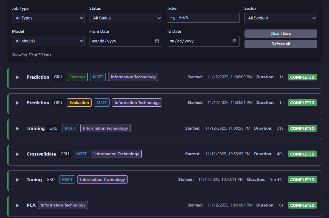Click Information Technology tag in Forecast row
The width and height of the screenshot is (329, 218).
click(133, 77)
